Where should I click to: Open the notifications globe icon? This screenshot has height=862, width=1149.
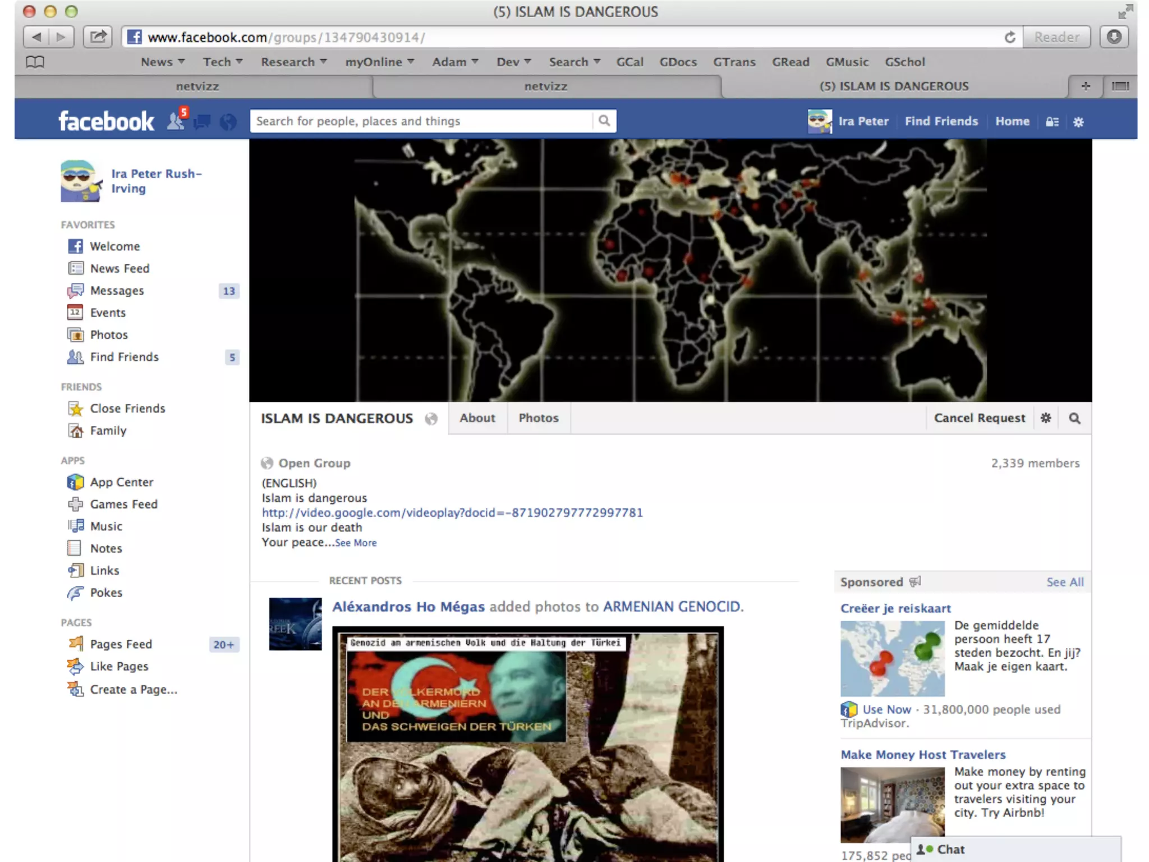(x=228, y=121)
